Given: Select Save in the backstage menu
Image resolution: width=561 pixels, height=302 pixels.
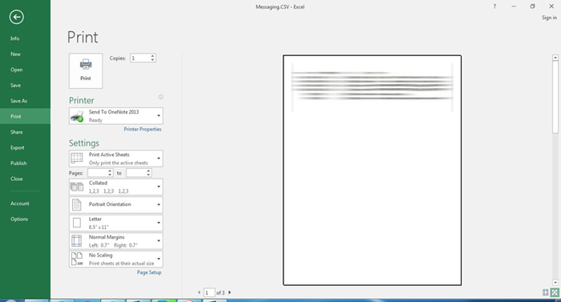Looking at the screenshot, I should click(25, 85).
